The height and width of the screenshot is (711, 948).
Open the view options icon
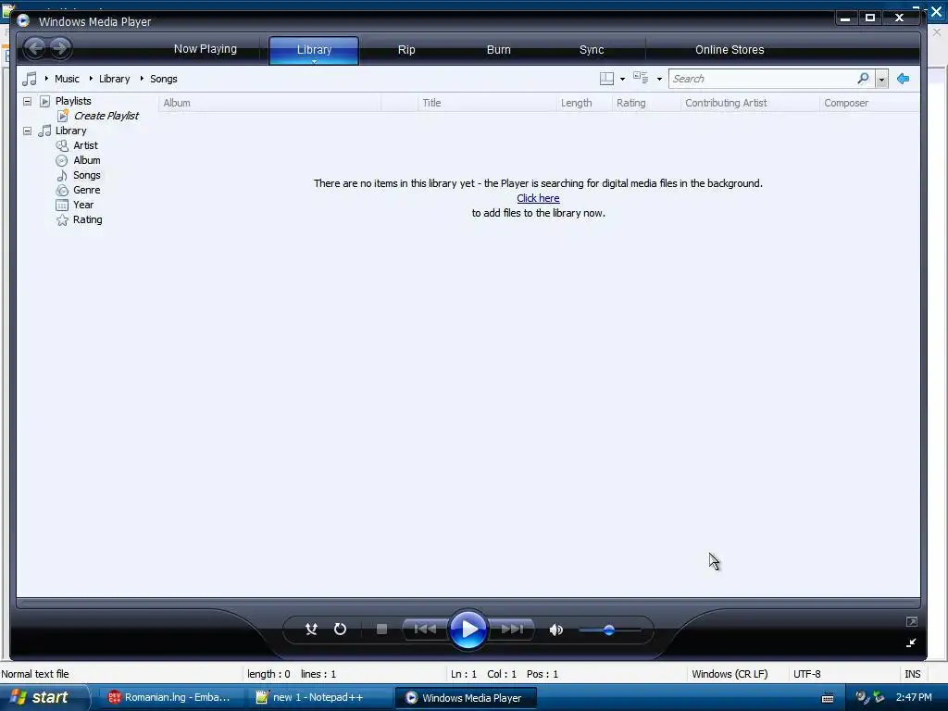pyautogui.click(x=641, y=78)
